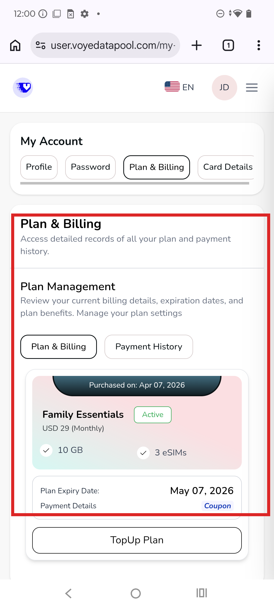Open the EN language selector
The image size is (274, 610).
coord(179,87)
